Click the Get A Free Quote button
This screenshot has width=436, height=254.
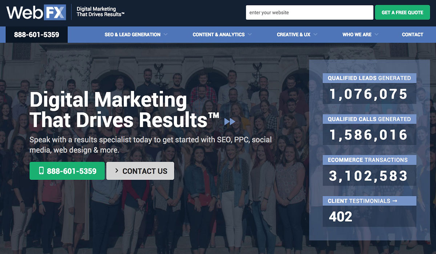pos(402,12)
